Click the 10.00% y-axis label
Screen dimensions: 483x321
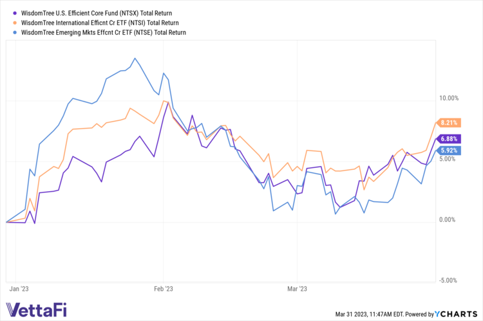pyautogui.click(x=448, y=98)
